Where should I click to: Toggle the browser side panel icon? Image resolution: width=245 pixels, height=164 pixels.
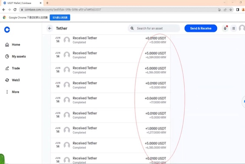tap(238, 10)
